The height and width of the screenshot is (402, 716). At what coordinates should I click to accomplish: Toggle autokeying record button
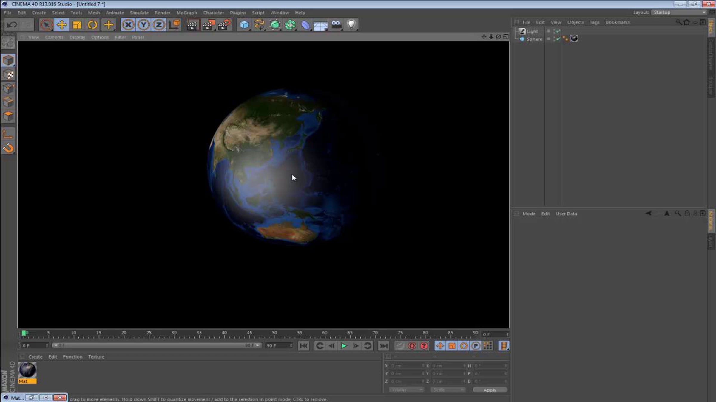(x=412, y=346)
